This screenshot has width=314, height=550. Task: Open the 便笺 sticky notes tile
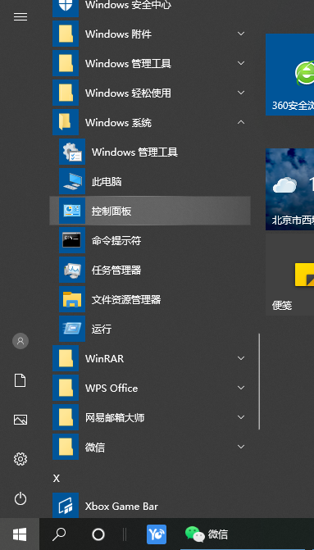pos(289,275)
